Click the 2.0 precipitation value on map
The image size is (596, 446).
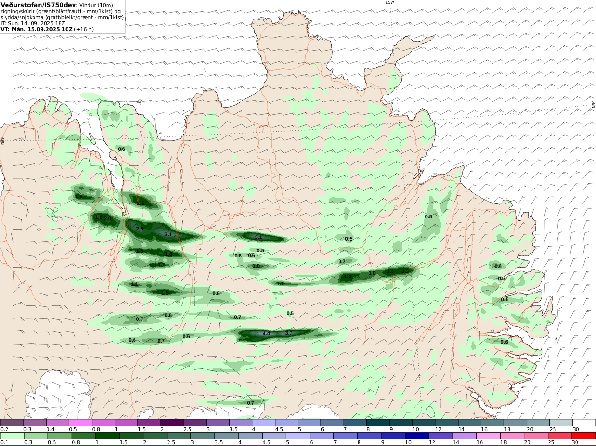[108, 218]
